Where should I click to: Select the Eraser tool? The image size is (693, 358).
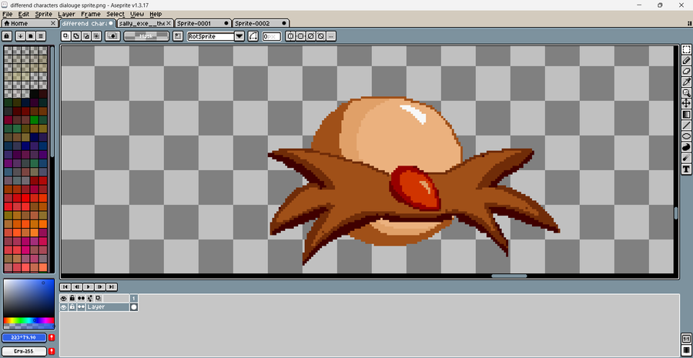click(686, 71)
